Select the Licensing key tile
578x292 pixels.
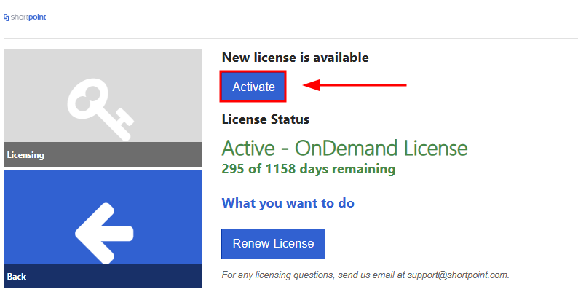pos(103,108)
